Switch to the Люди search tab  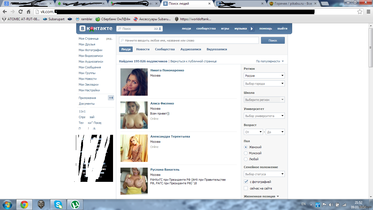(x=126, y=49)
